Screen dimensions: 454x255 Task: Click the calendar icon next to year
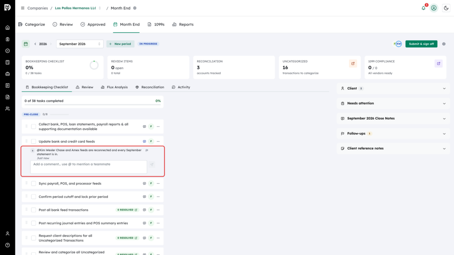pos(26,44)
